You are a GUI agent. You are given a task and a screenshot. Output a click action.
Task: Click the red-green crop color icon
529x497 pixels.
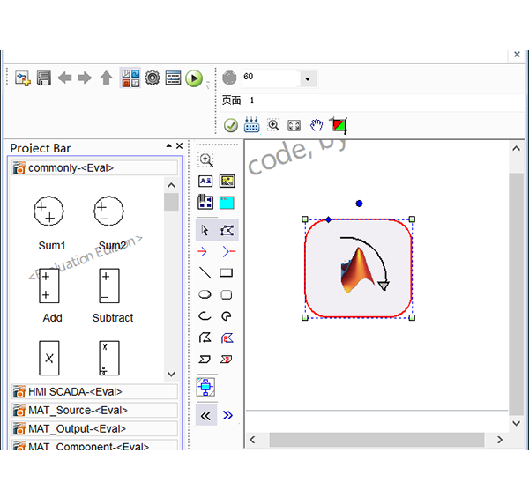[339, 125]
